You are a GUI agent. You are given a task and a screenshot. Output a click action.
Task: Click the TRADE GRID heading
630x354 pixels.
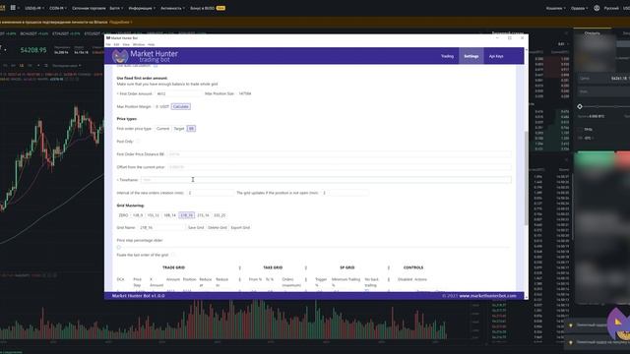(173, 267)
